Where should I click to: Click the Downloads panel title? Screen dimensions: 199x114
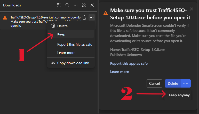tap(12, 5)
